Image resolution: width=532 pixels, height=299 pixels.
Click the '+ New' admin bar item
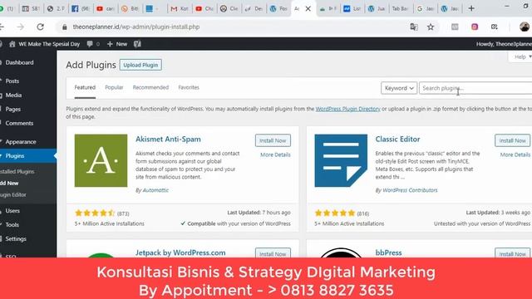(117, 44)
